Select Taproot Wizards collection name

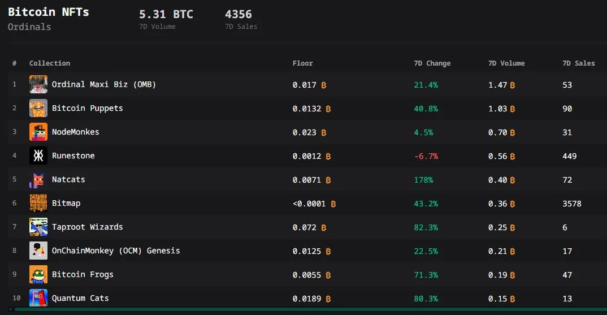coord(88,227)
